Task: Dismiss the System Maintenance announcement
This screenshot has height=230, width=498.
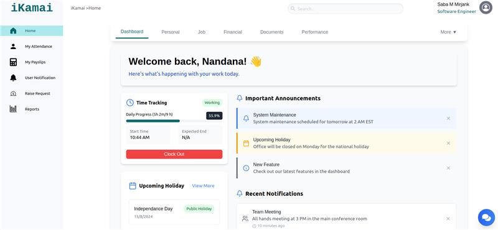Action: coord(448,118)
